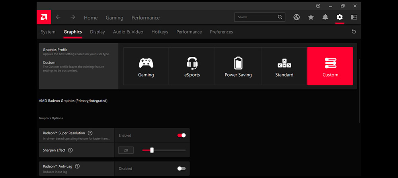Screen dimensions: 398x178
Task: Open favorites star icon
Action: (311, 17)
